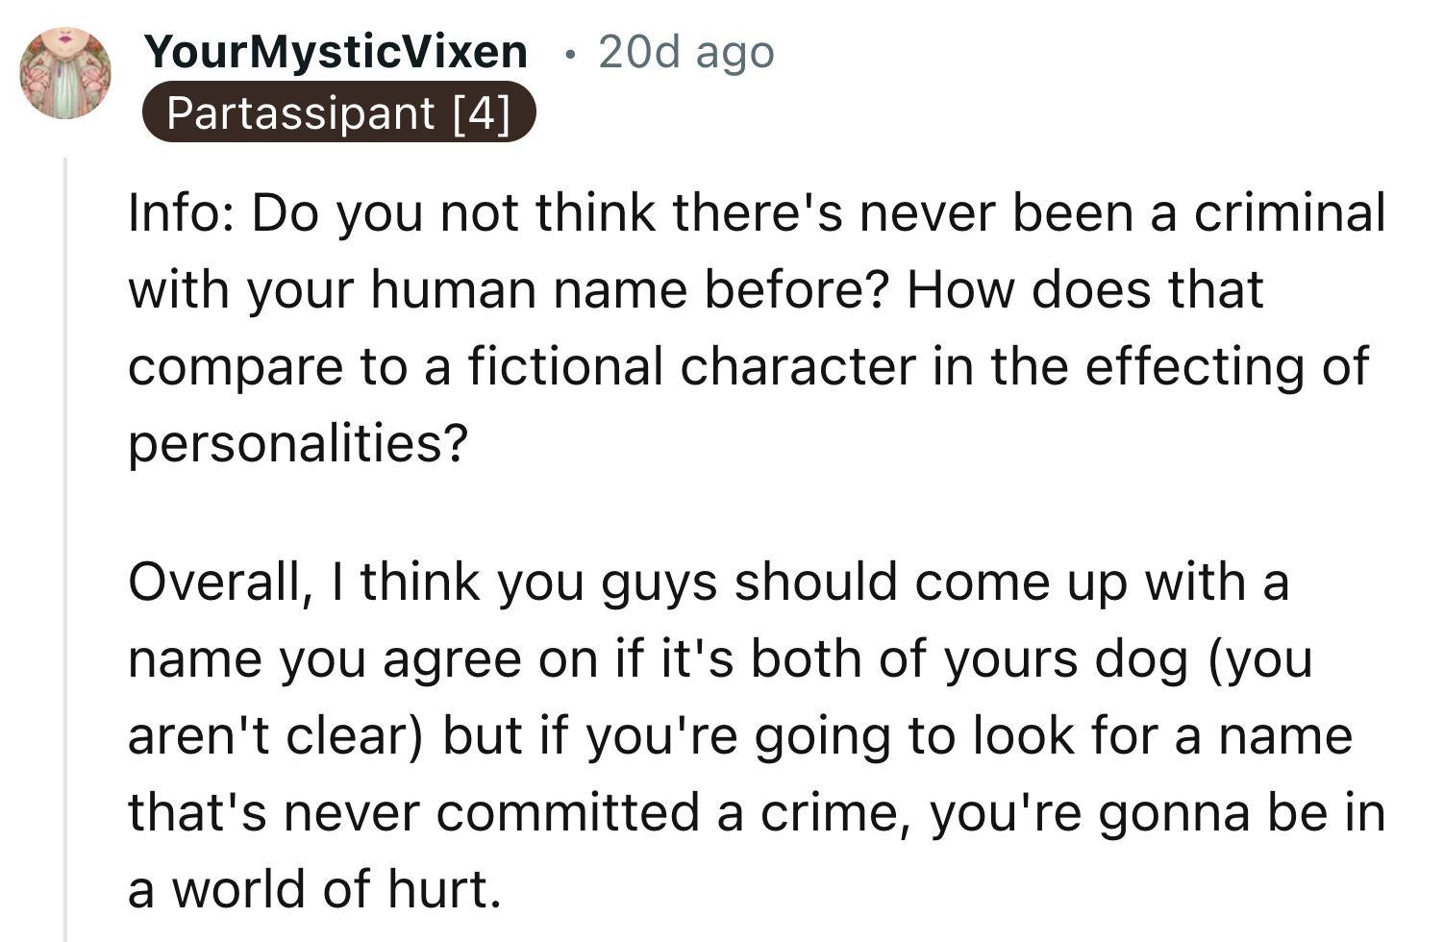The image size is (1444, 942).
Task: Open the YourMysticVixen username link
Action: click(336, 51)
